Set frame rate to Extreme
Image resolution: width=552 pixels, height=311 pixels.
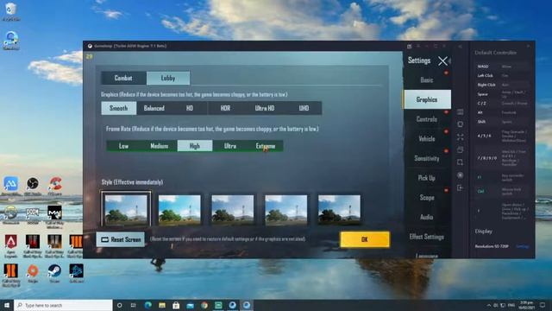pos(266,146)
